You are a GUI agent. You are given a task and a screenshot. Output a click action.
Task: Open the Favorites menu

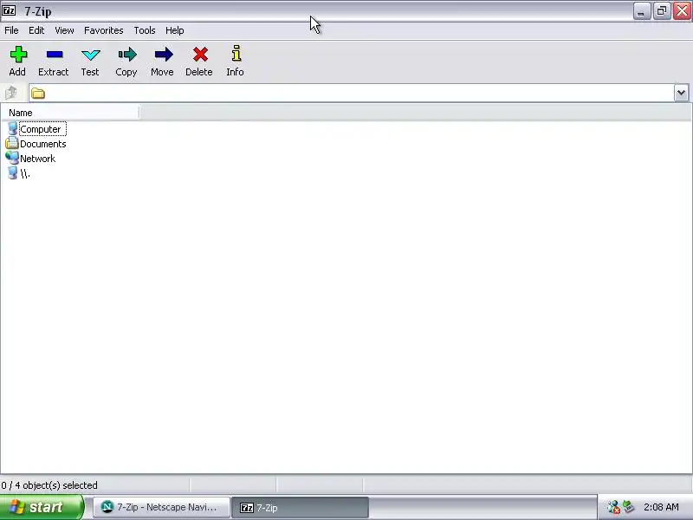click(103, 30)
